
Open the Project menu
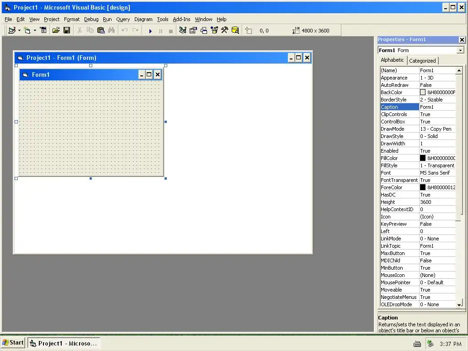point(52,19)
